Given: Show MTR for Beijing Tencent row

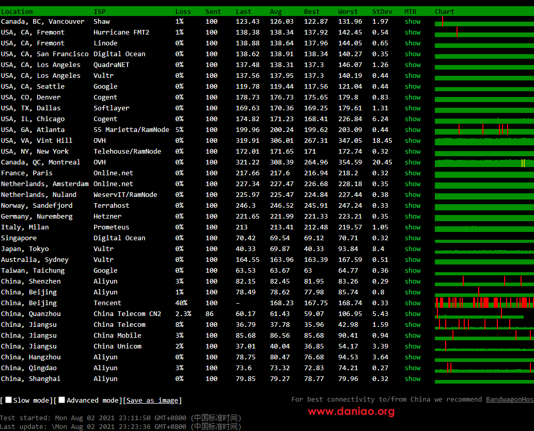Looking at the screenshot, I should 413,303.
